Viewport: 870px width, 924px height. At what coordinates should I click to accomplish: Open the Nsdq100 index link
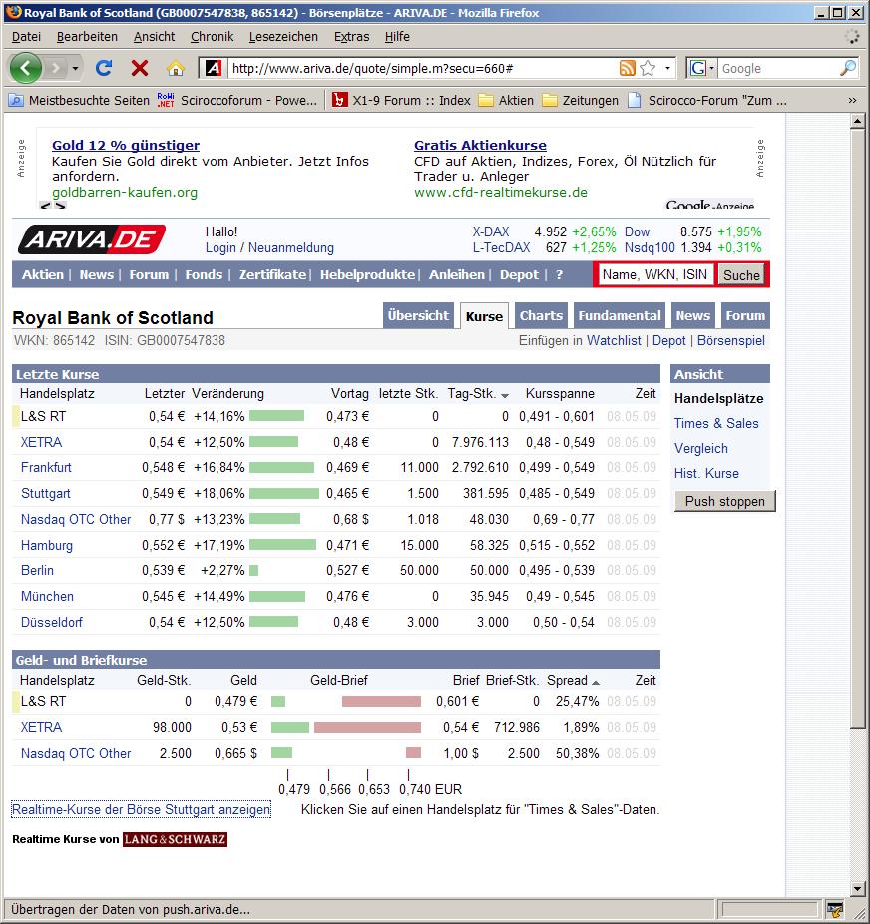pos(650,248)
